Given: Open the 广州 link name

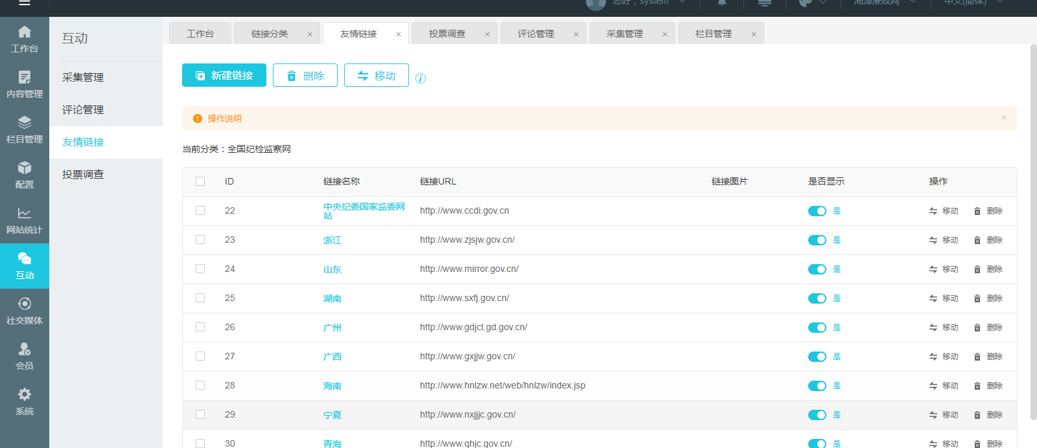Looking at the screenshot, I should tap(332, 328).
